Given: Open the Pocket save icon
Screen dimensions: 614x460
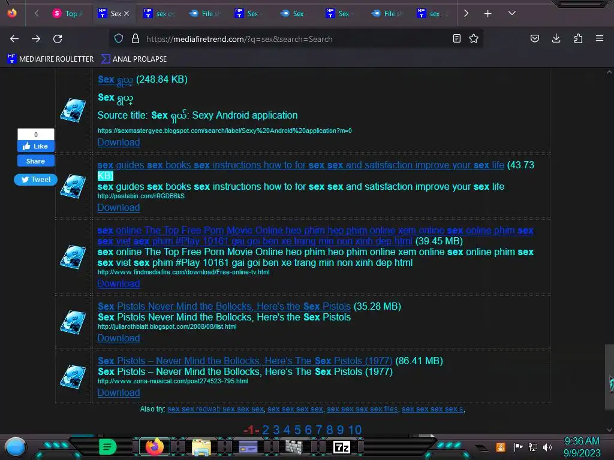Looking at the screenshot, I should coord(535,38).
